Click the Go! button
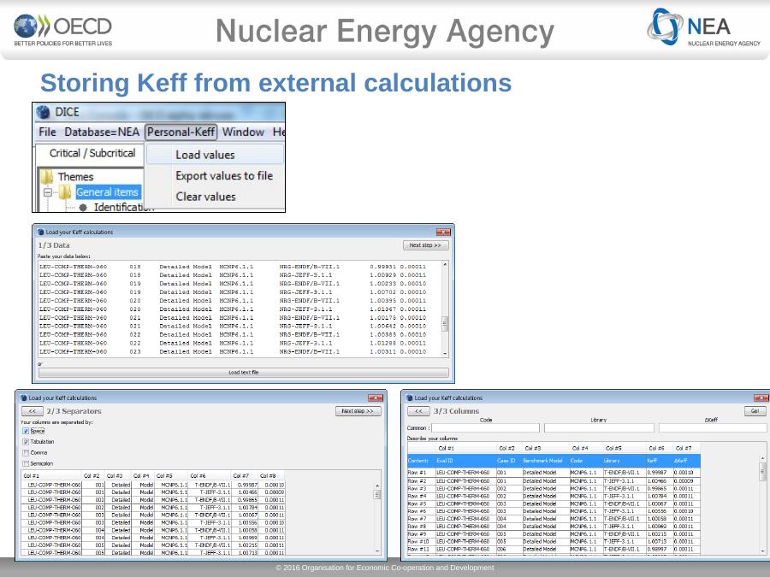This screenshot has width=770, height=577. pyautogui.click(x=755, y=411)
